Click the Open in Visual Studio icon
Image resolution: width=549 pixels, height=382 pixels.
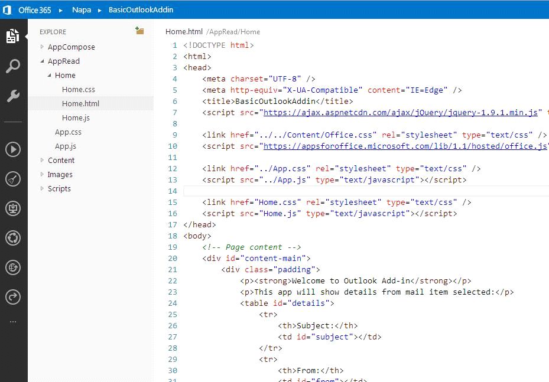point(13,208)
